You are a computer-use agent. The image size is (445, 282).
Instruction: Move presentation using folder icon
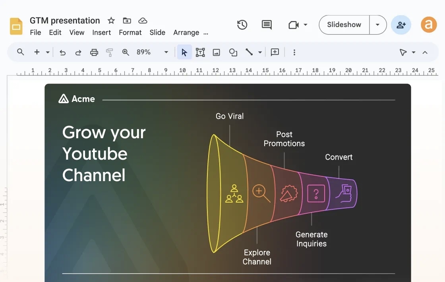point(127,20)
